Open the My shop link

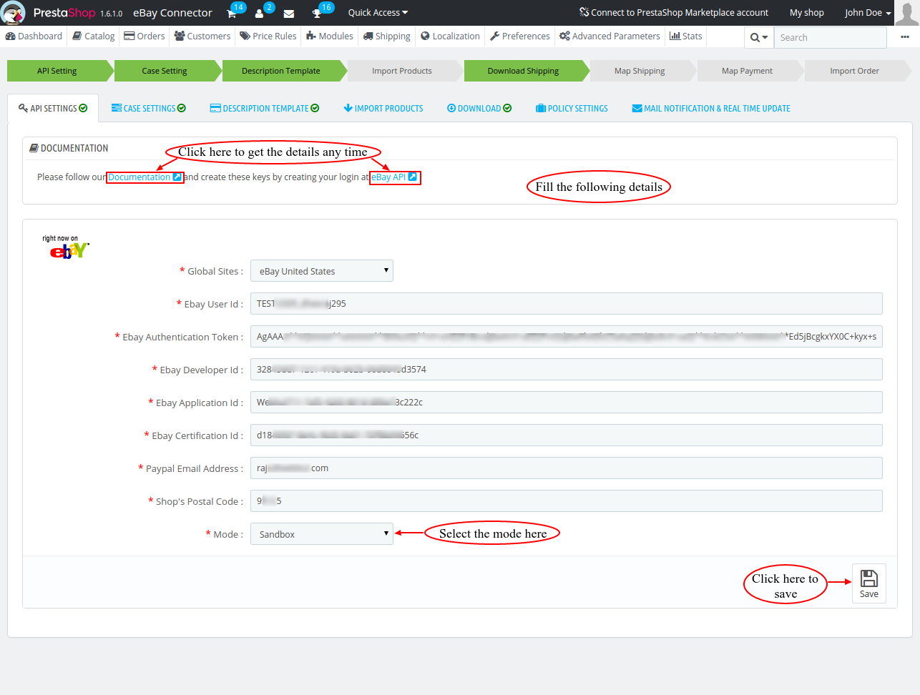[806, 13]
